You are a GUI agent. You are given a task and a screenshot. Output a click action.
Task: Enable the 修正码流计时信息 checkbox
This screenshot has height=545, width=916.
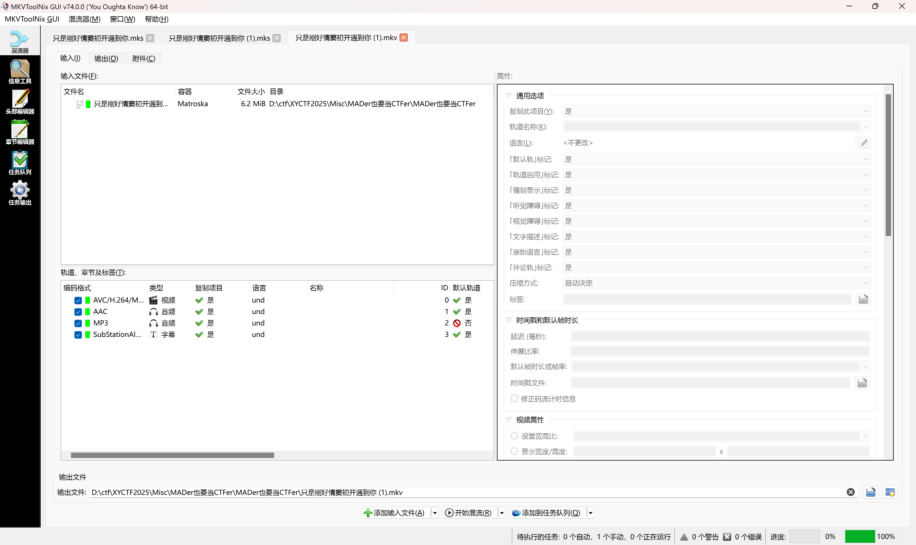pyautogui.click(x=514, y=399)
